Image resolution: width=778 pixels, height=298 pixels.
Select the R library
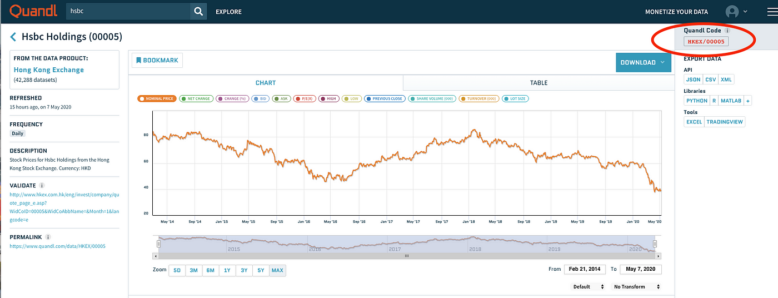coord(714,101)
